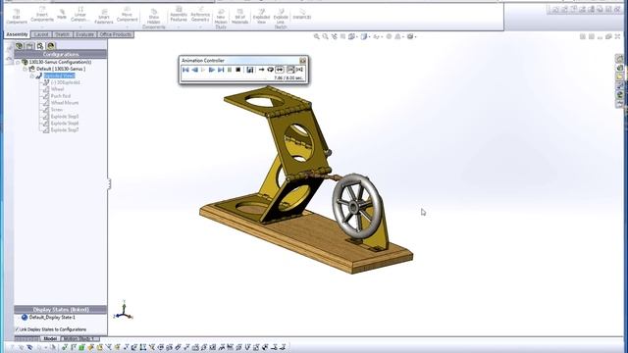Viewport: 628px width, 353px height.
Task: Select the Wheel explode step
Action: click(57, 89)
